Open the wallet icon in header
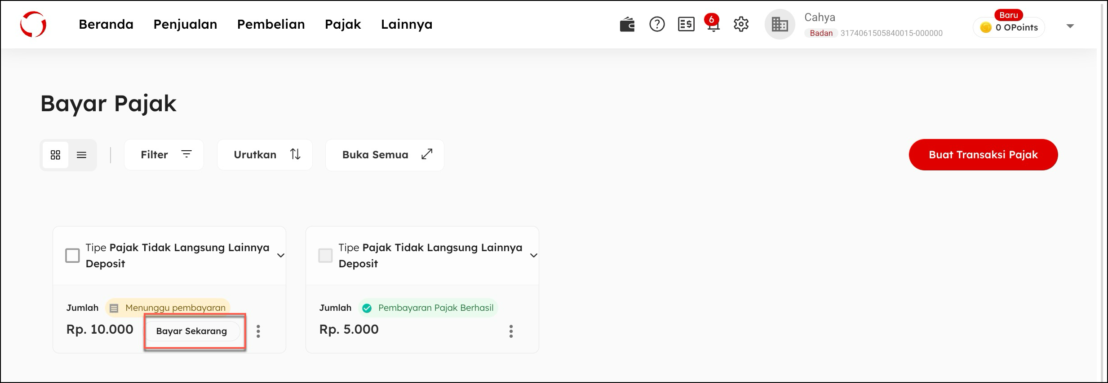 pos(627,25)
